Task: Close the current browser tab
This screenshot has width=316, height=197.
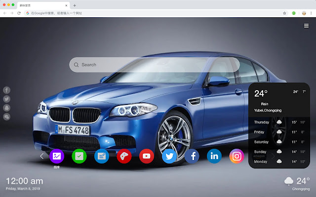Action: [66, 5]
